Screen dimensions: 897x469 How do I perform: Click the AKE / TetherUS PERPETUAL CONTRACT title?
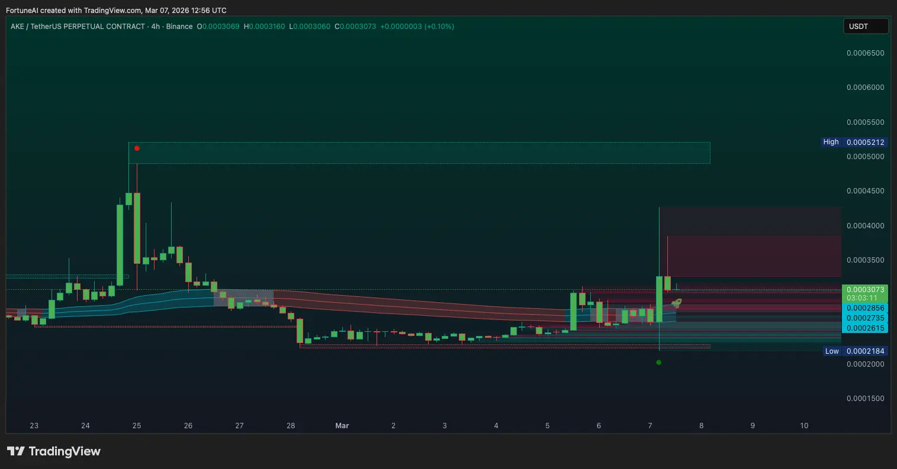pos(78,27)
